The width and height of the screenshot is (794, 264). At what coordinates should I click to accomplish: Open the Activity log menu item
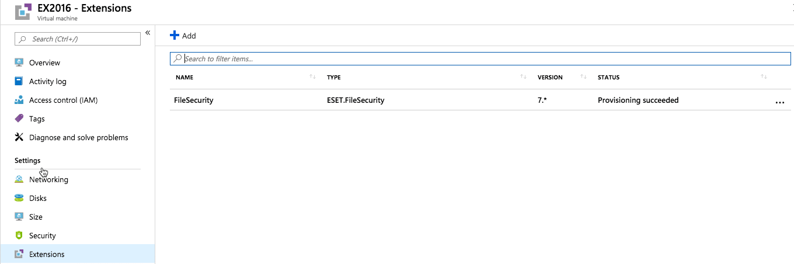point(48,81)
